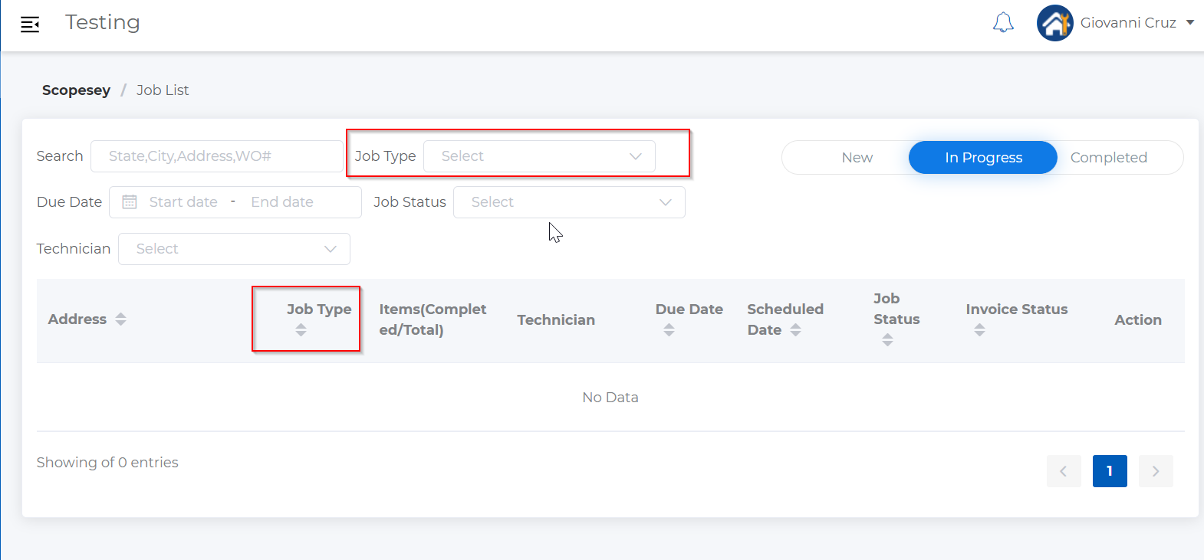The image size is (1204, 560).
Task: Focus the Search input field
Action: (217, 156)
